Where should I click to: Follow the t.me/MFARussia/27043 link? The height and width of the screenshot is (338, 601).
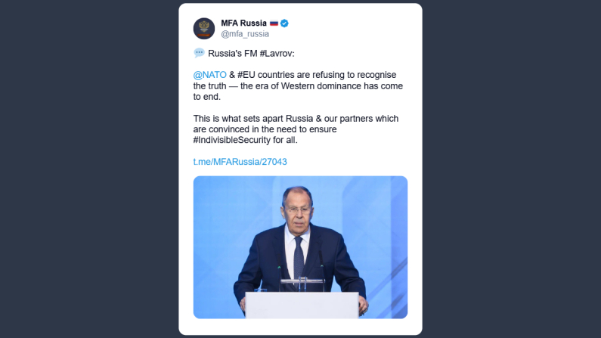click(240, 162)
